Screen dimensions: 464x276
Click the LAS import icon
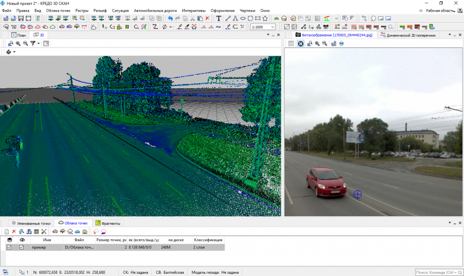coord(111,19)
